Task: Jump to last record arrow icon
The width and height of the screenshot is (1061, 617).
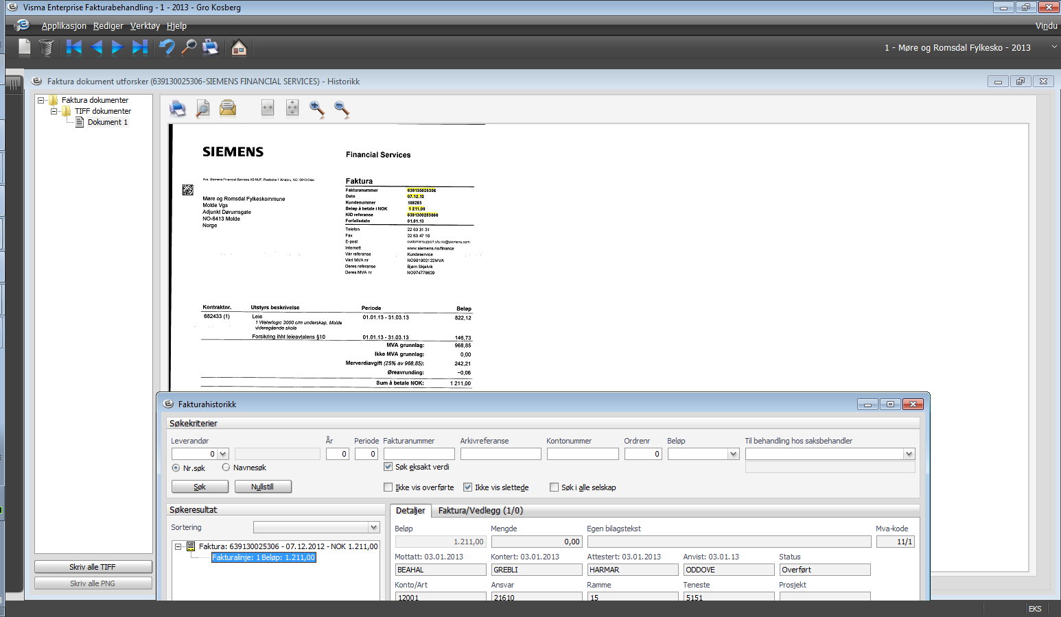Action: [140, 47]
